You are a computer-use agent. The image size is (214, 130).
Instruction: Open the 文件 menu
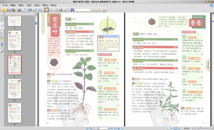(5, 5)
